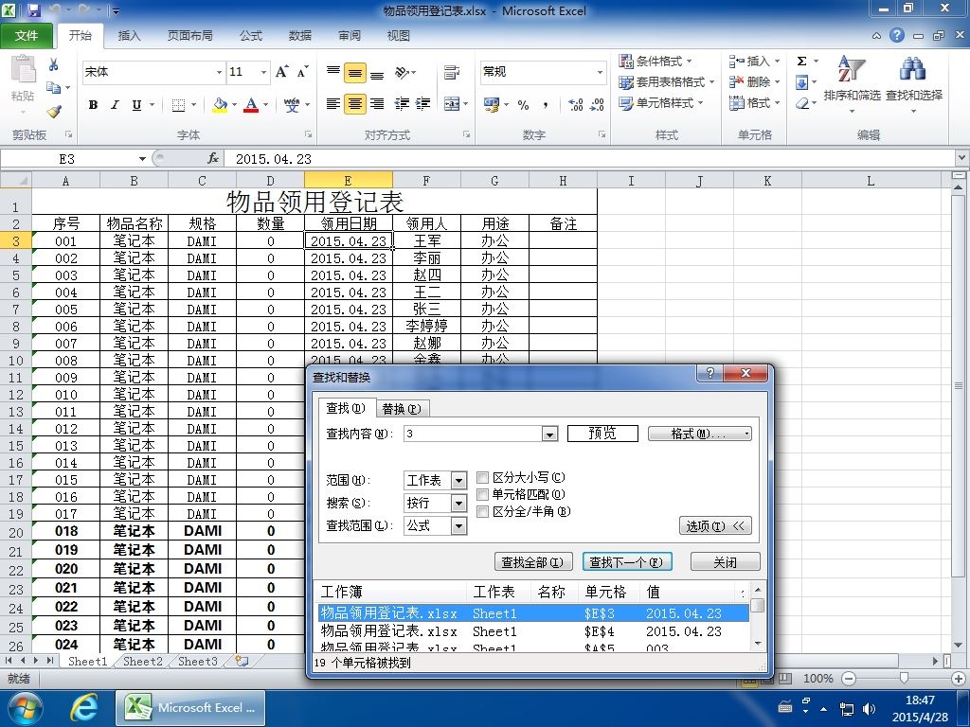Check 区分全/半角 width option
Image resolution: width=970 pixels, height=727 pixels.
tap(482, 511)
